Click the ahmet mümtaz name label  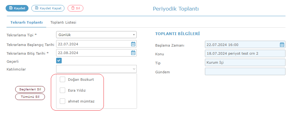click(81, 102)
